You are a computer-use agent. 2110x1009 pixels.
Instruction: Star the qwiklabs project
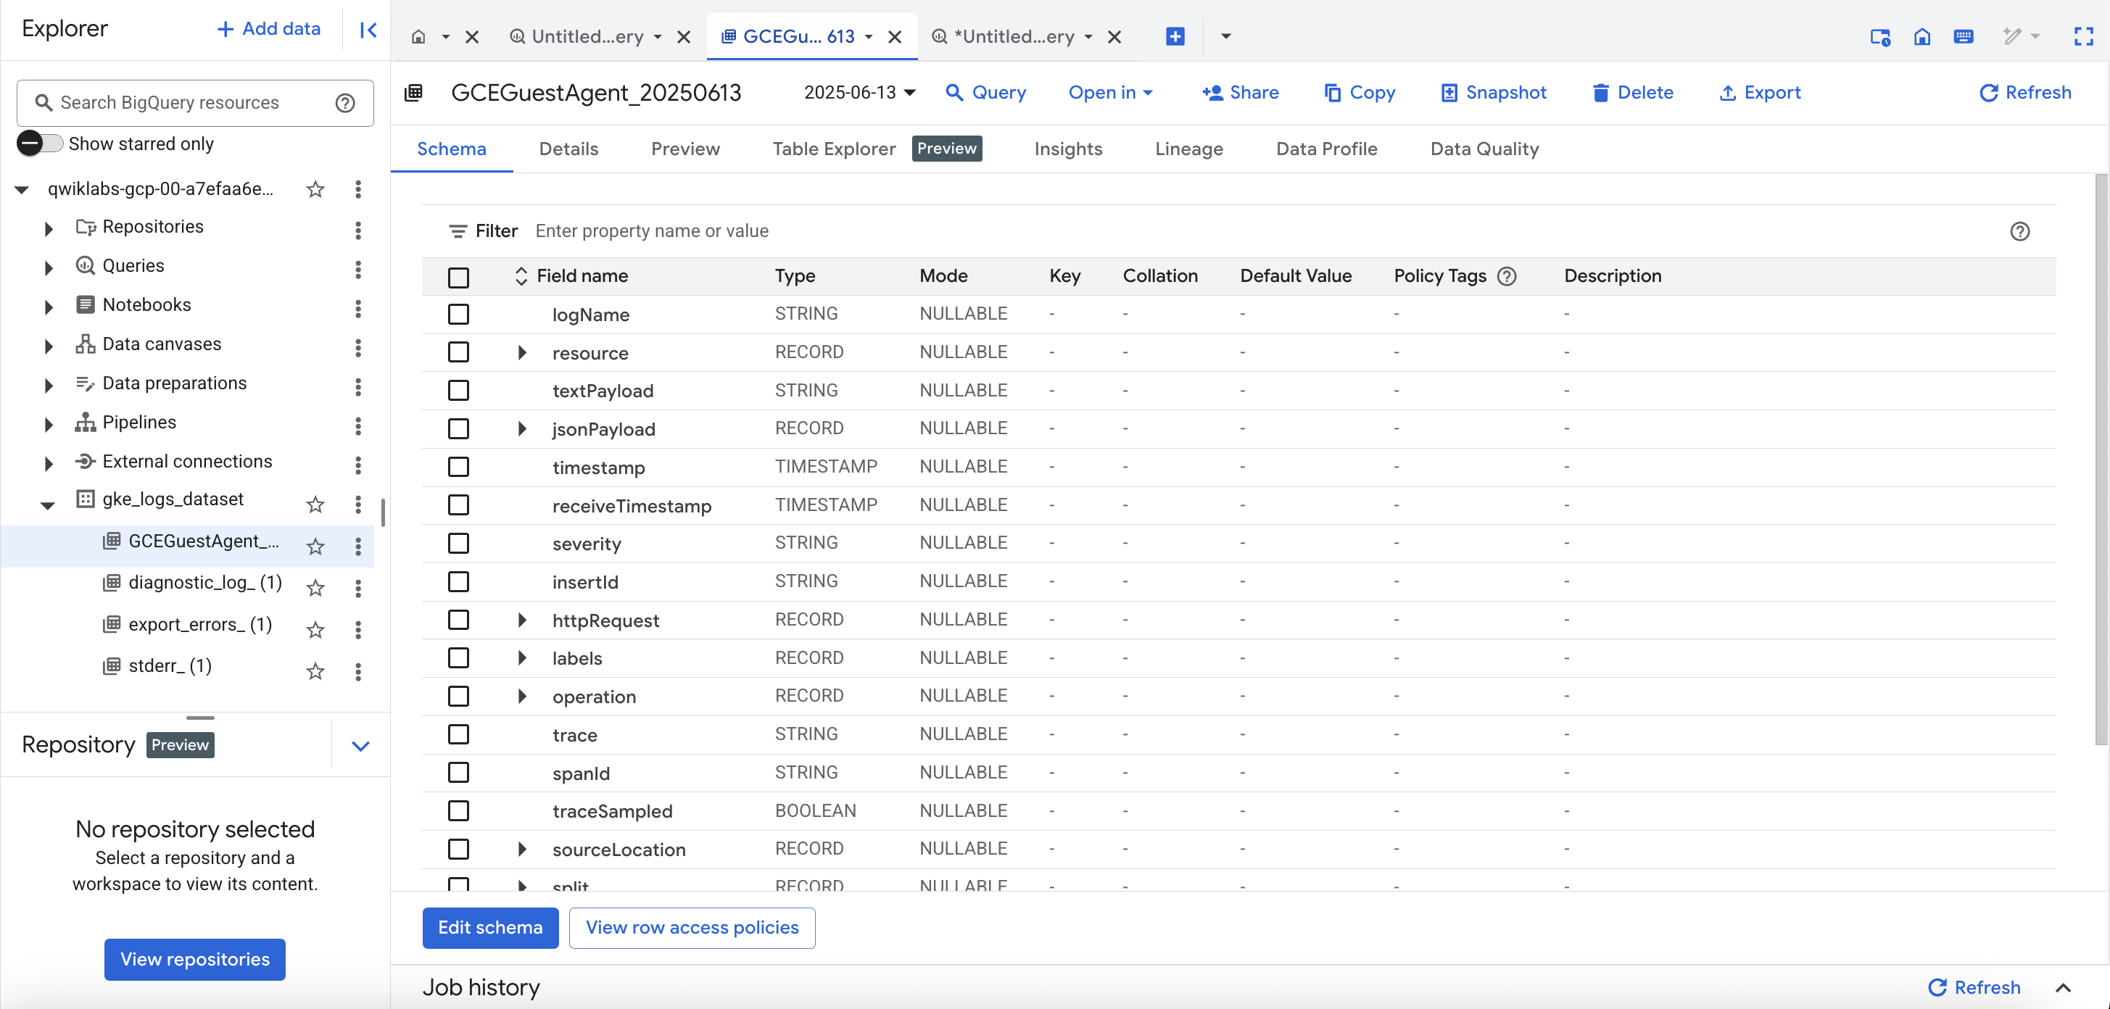(x=315, y=190)
